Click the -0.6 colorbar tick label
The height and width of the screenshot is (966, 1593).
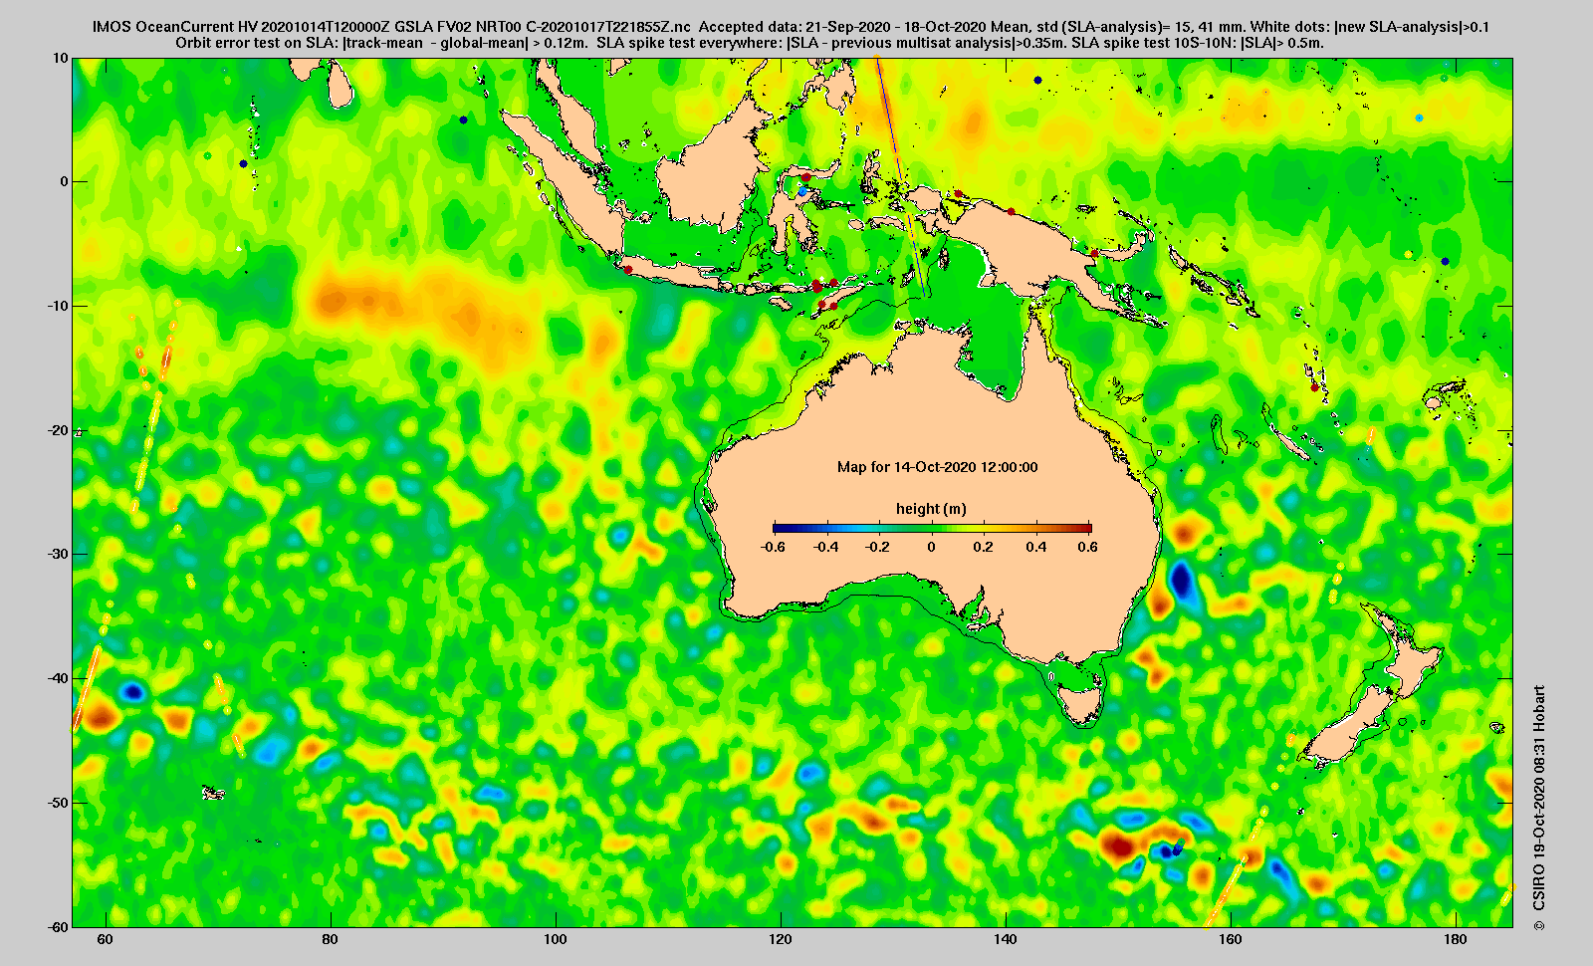click(772, 547)
